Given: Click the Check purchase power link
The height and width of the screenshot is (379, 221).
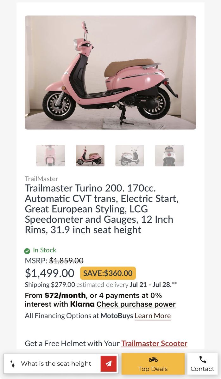Looking at the screenshot, I should tap(136, 304).
